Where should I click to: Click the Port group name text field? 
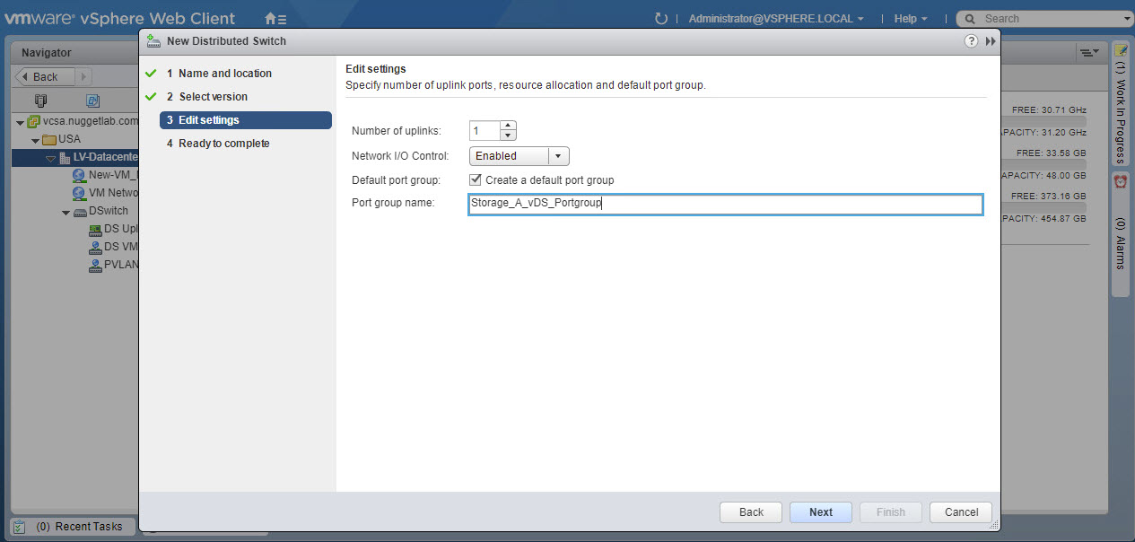pos(725,204)
